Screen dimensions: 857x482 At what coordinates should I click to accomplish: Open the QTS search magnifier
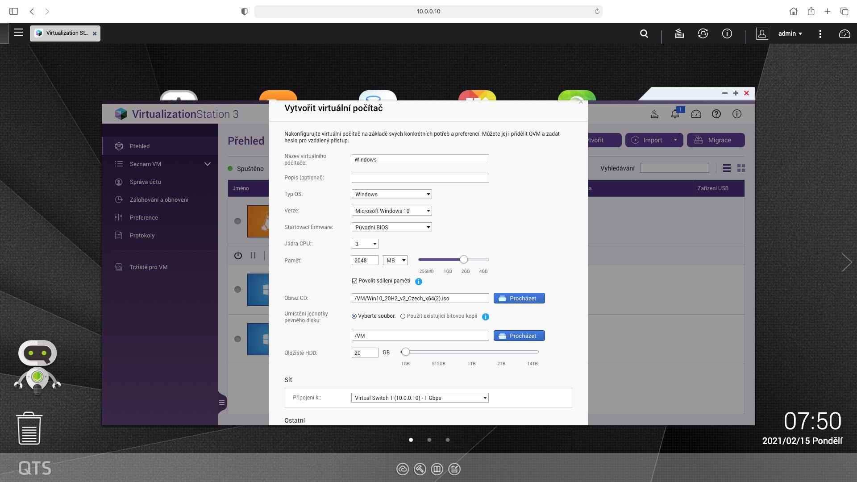coord(644,33)
